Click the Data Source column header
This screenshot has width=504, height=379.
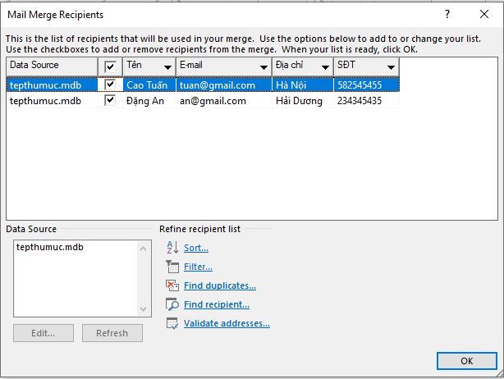tap(52, 66)
